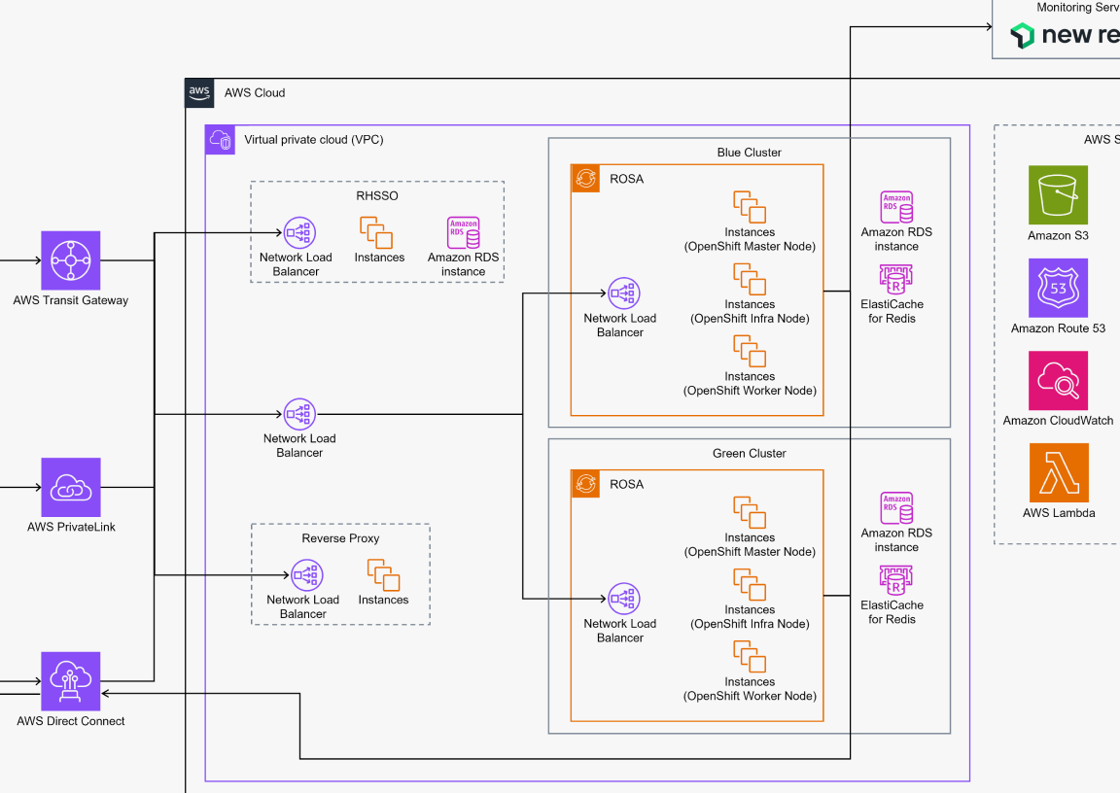Select the 'Reverse Proxy' group title
Image resolution: width=1120 pixels, height=793 pixels.
tap(340, 538)
